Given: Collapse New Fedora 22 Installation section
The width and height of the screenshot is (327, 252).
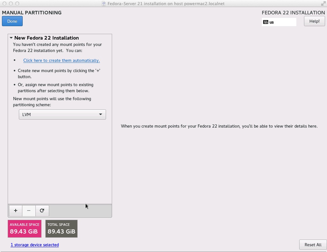Looking at the screenshot, I should pos(11,38).
